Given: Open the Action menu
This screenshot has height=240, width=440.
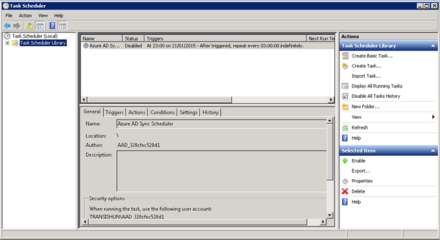Looking at the screenshot, I should point(25,16).
